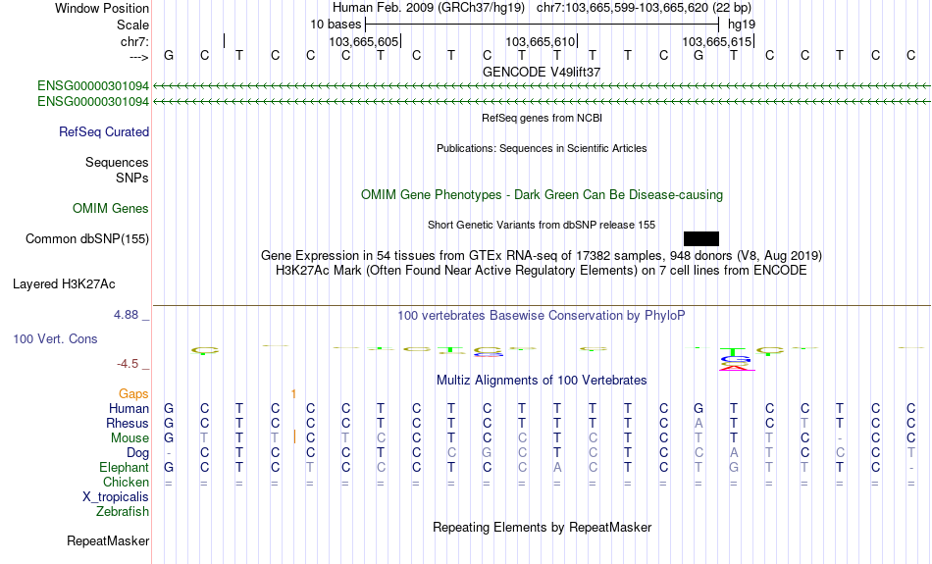Click the tall T/G/A conservation logo stack

tap(736, 359)
